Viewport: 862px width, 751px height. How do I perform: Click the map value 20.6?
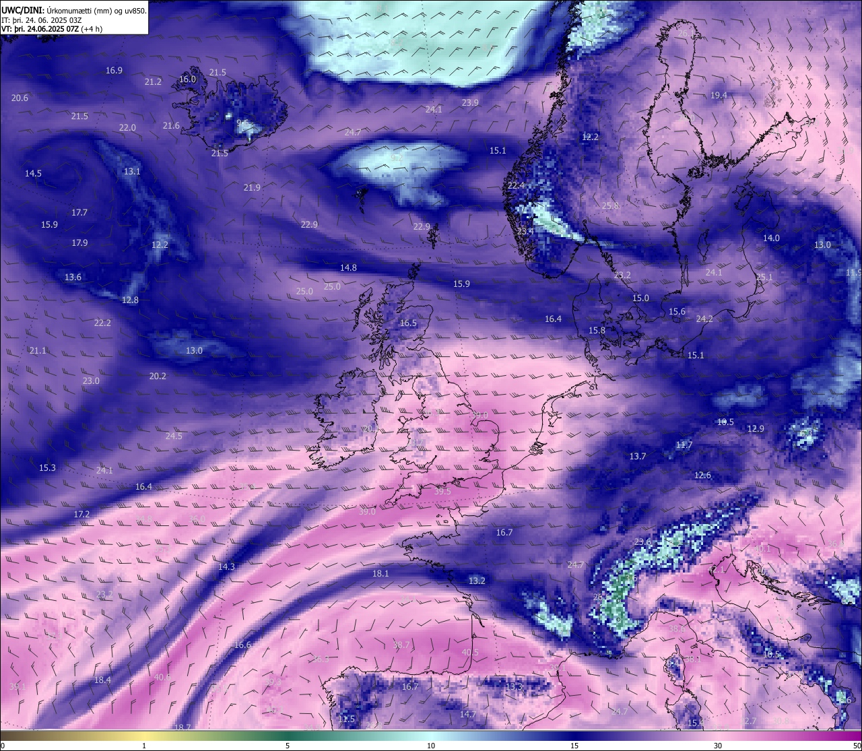click(x=20, y=98)
